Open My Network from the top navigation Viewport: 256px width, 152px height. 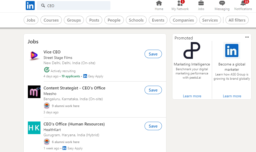point(180,6)
